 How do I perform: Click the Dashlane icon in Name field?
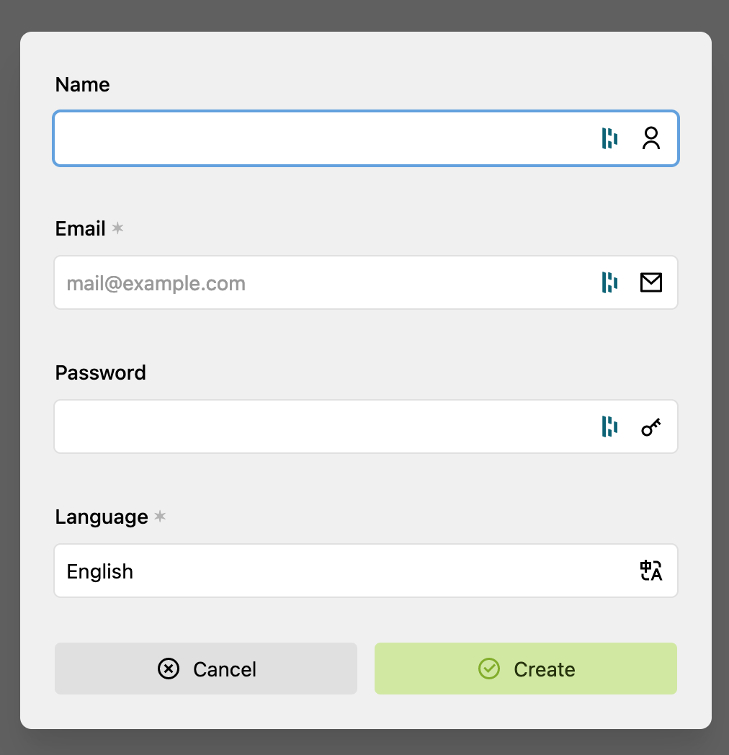609,138
